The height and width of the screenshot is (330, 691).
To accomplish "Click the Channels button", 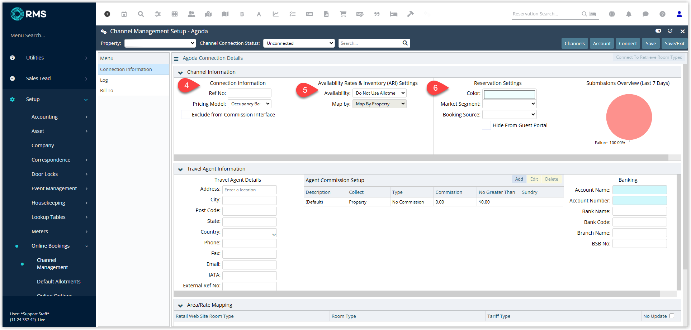I will [x=574, y=43].
